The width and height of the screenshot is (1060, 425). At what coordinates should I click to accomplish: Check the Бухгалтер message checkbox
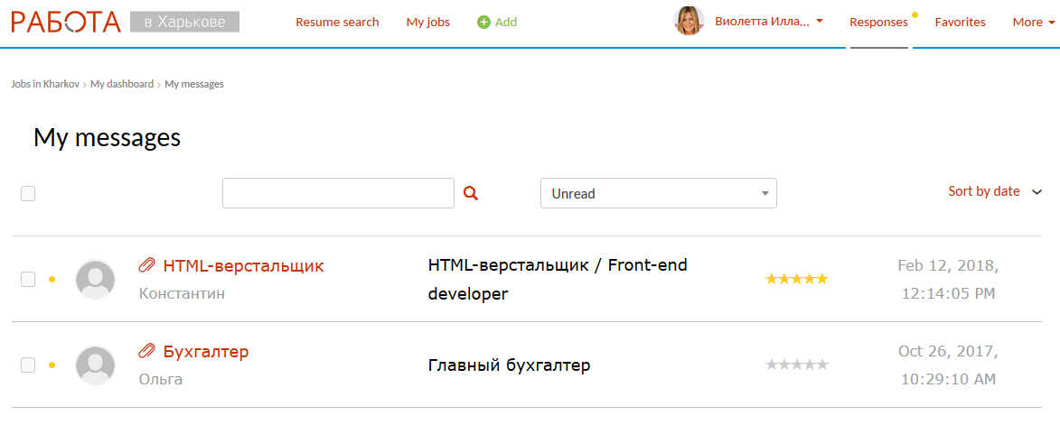click(x=28, y=365)
